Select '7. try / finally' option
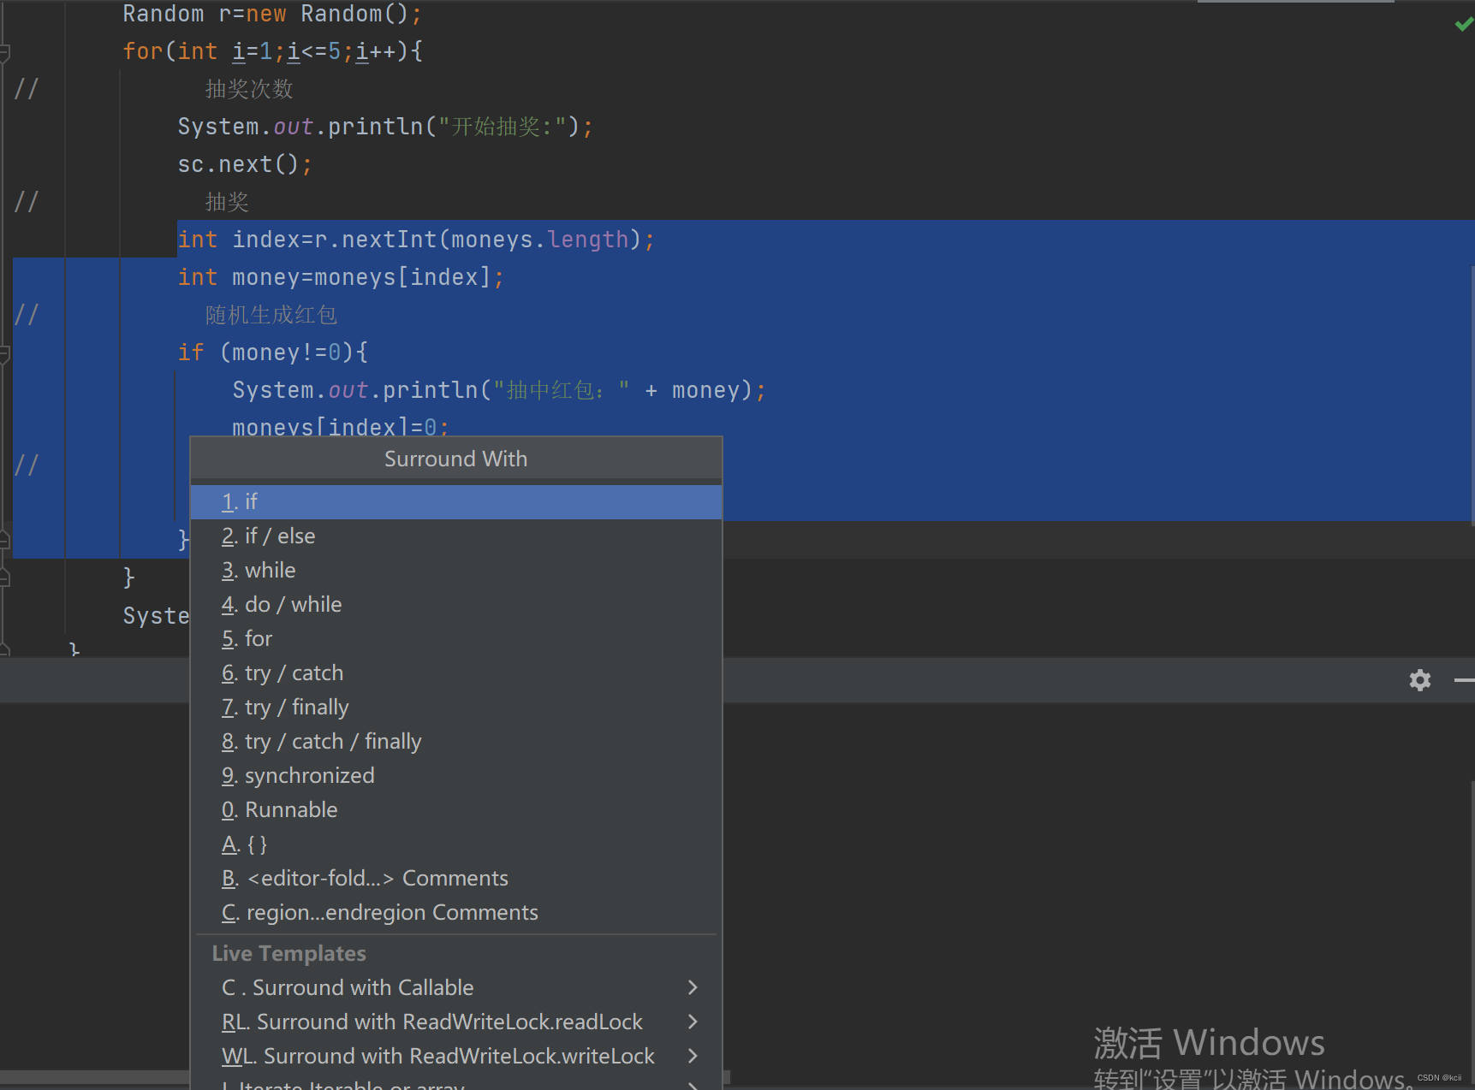 pyautogui.click(x=455, y=707)
